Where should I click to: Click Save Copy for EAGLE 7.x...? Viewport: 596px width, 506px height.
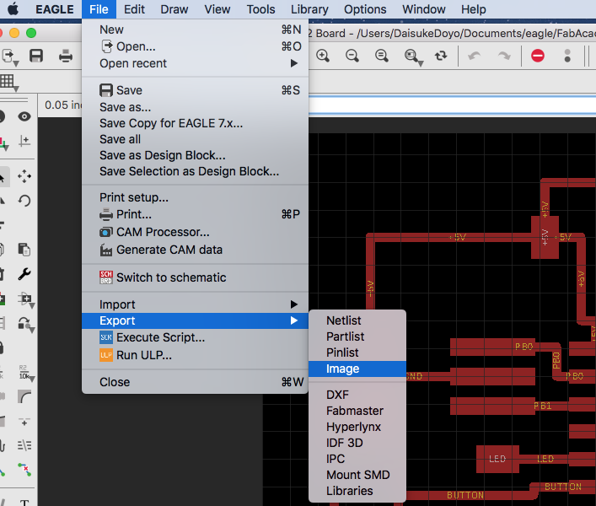[195, 123]
